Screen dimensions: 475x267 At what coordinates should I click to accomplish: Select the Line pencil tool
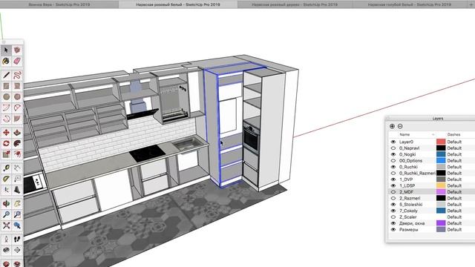[x=6, y=75]
